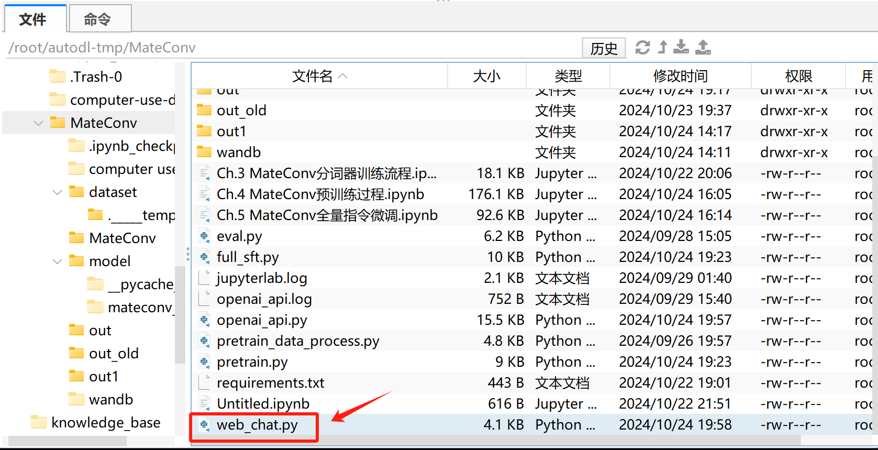The height and width of the screenshot is (450, 878).
Task: Select the file name eval.py
Action: pos(239,236)
